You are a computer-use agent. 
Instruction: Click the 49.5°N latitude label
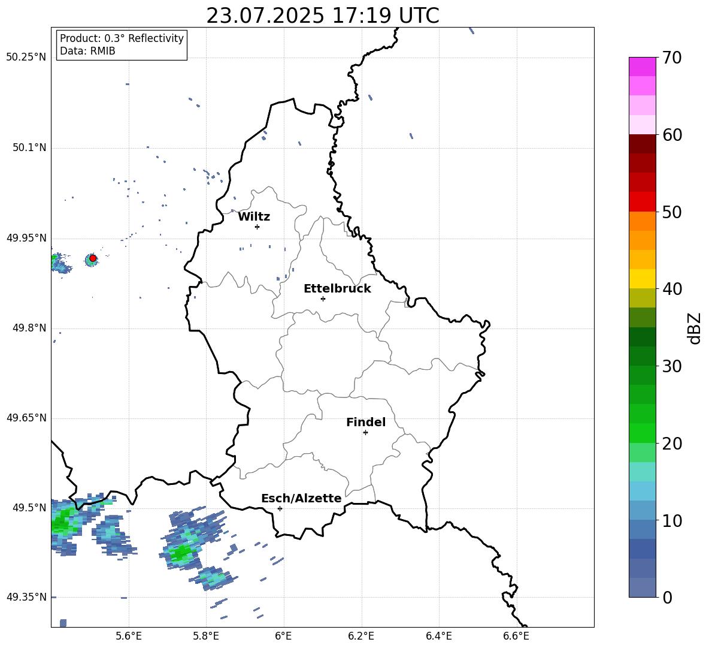click(29, 507)
